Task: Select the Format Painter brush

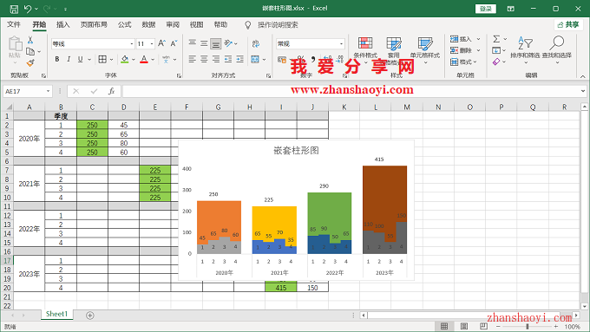Action: coord(30,62)
